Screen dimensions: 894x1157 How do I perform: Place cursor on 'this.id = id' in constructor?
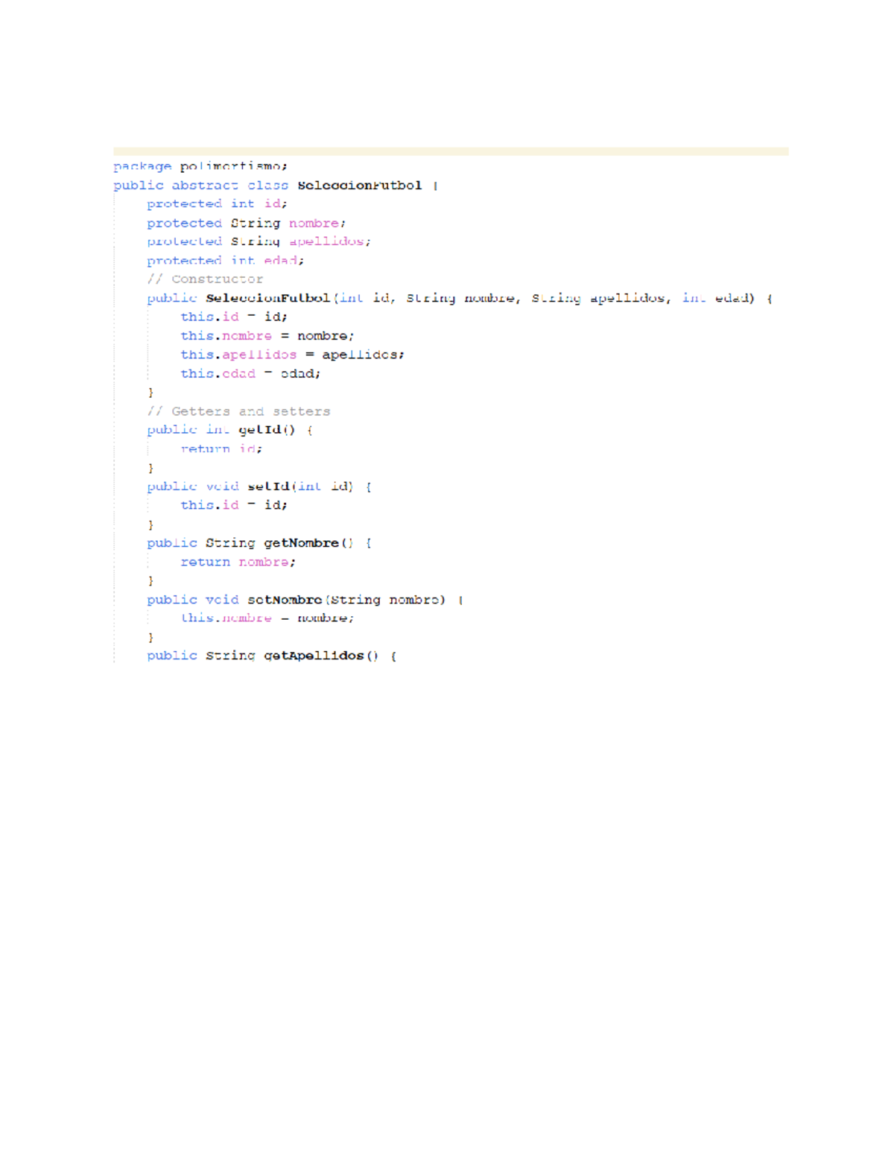233,317
